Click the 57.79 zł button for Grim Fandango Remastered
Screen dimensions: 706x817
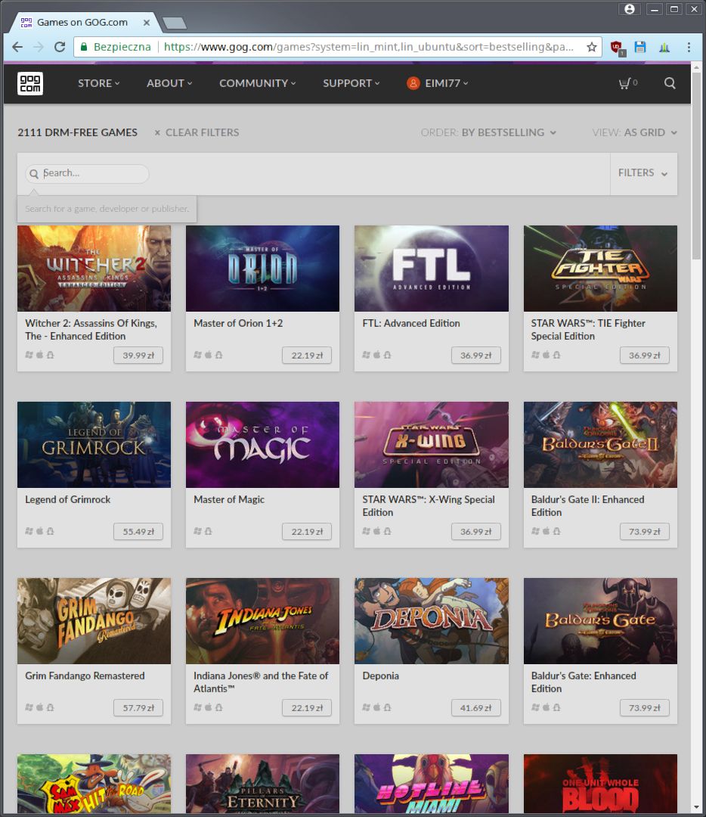point(138,707)
